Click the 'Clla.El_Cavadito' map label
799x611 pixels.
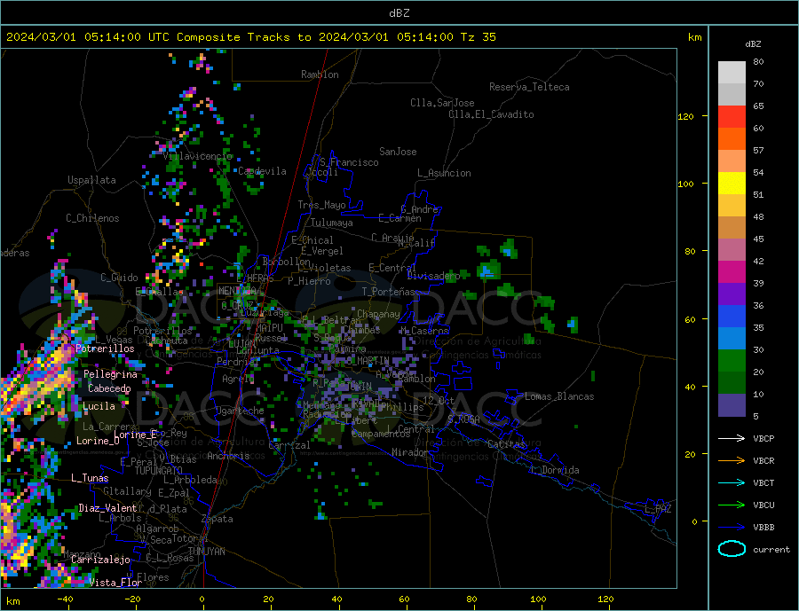491,114
